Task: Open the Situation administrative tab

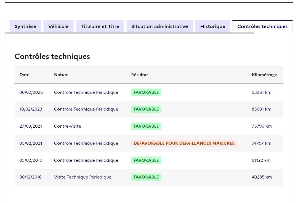Action: [x=160, y=26]
